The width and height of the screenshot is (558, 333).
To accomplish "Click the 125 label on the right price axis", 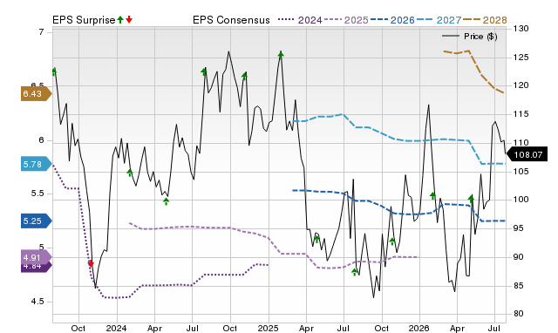I will pos(521,58).
